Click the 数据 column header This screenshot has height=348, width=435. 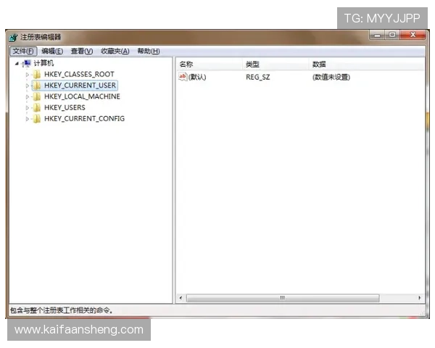[x=367, y=65]
